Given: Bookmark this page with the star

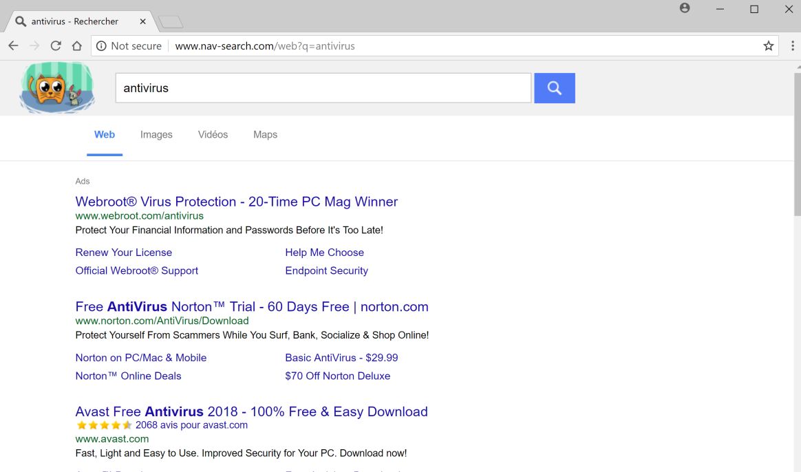Looking at the screenshot, I should 769,46.
